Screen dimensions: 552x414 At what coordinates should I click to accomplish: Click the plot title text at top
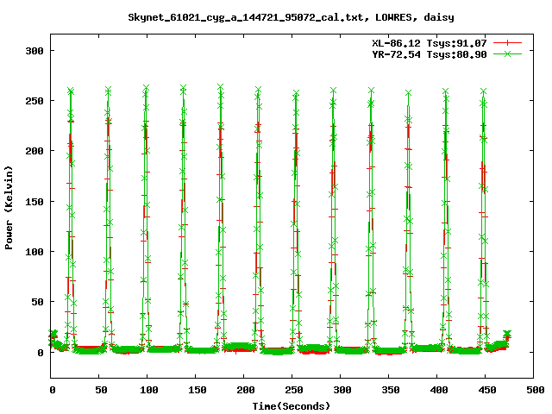coord(276,16)
